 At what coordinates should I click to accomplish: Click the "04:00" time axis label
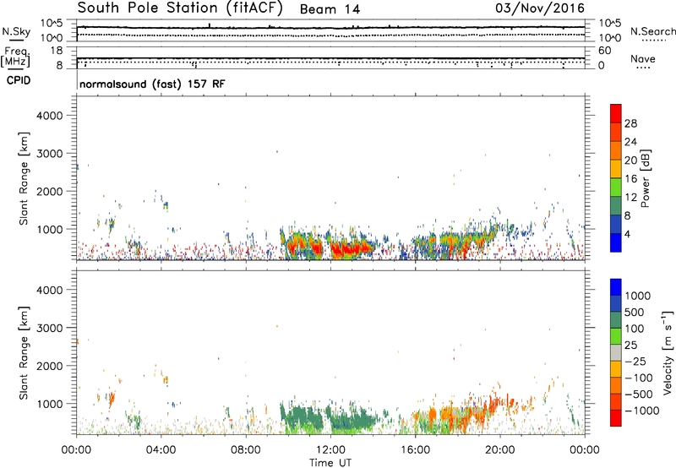click(161, 450)
